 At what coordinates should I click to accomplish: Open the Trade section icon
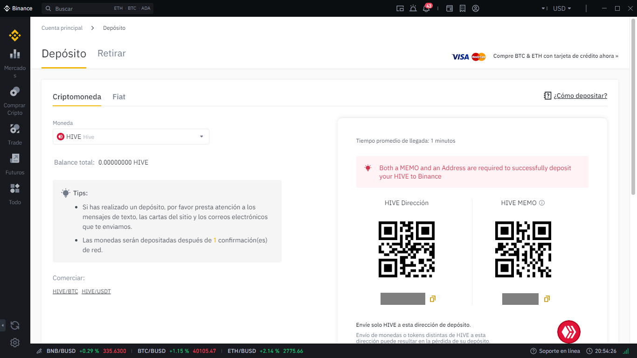[x=15, y=129]
